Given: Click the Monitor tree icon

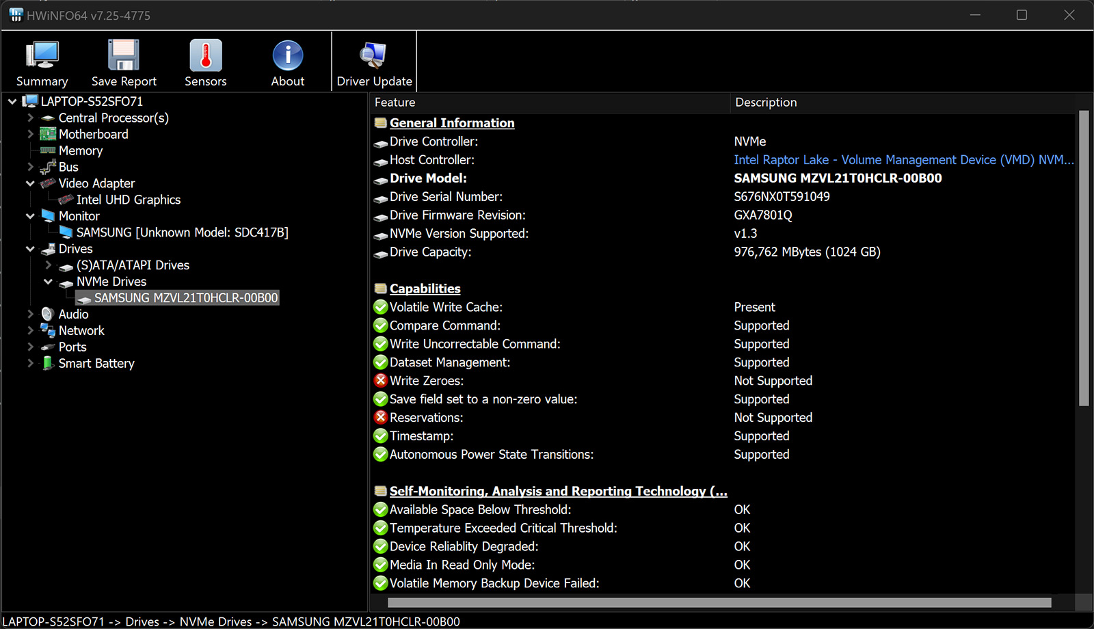Looking at the screenshot, I should [x=48, y=216].
